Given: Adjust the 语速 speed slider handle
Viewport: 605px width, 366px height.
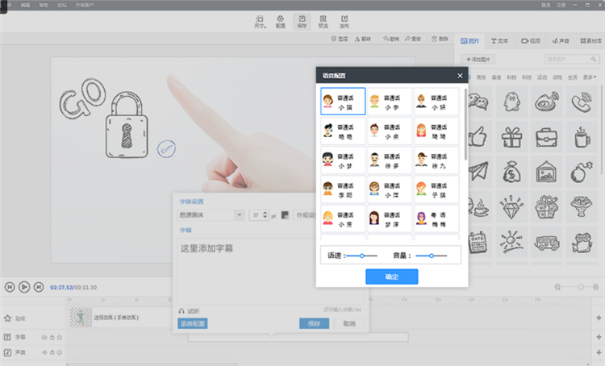Looking at the screenshot, I should pos(362,256).
